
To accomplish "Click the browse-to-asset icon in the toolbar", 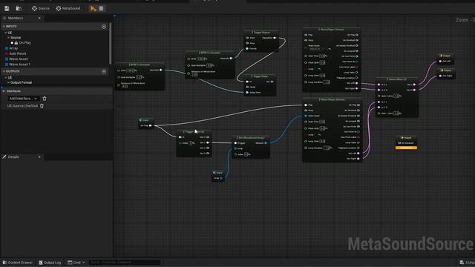I will click(x=19, y=8).
